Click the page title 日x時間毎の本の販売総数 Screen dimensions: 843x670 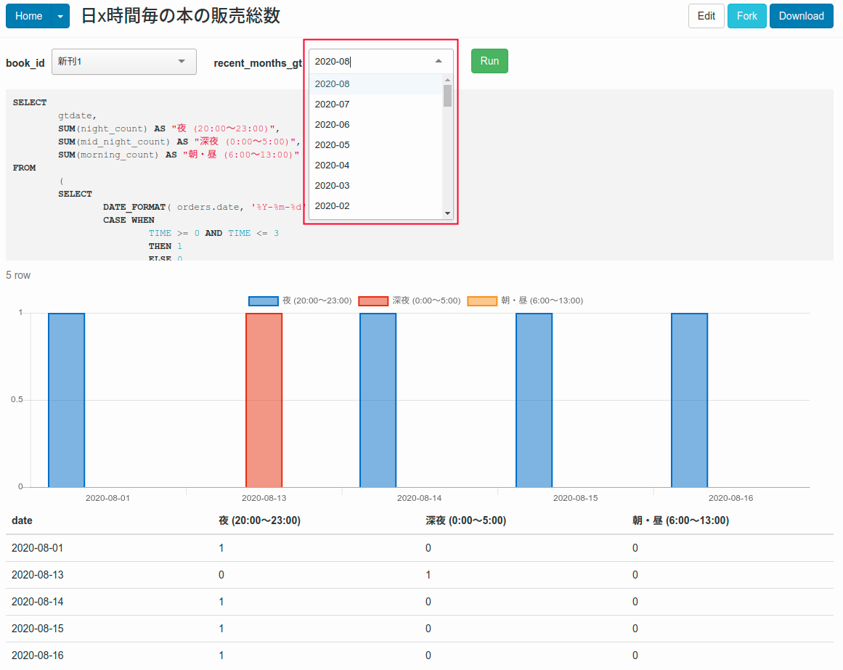[181, 15]
